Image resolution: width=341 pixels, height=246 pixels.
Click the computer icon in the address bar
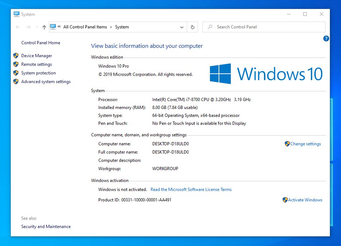(x=53, y=27)
